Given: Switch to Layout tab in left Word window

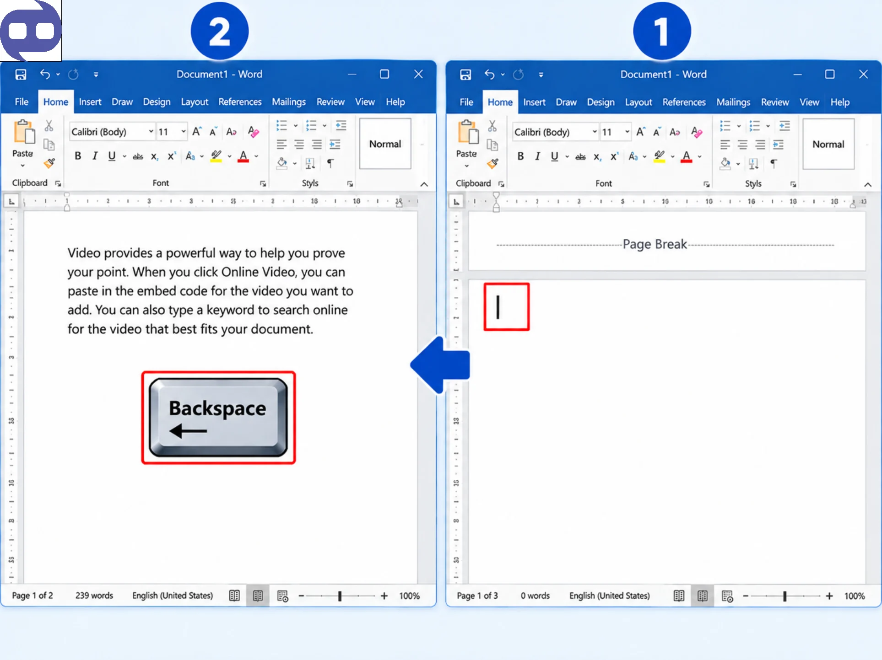Looking at the screenshot, I should click(195, 102).
